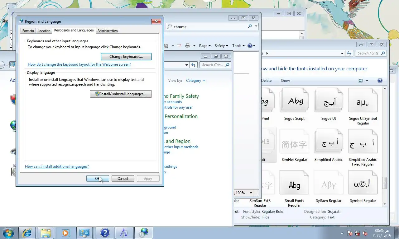
Task: Click scroll up arrow in Fonts list
Action: coord(385,89)
